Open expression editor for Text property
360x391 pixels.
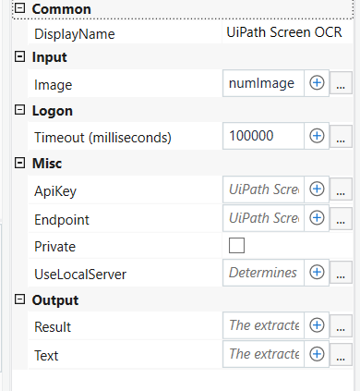(x=341, y=354)
